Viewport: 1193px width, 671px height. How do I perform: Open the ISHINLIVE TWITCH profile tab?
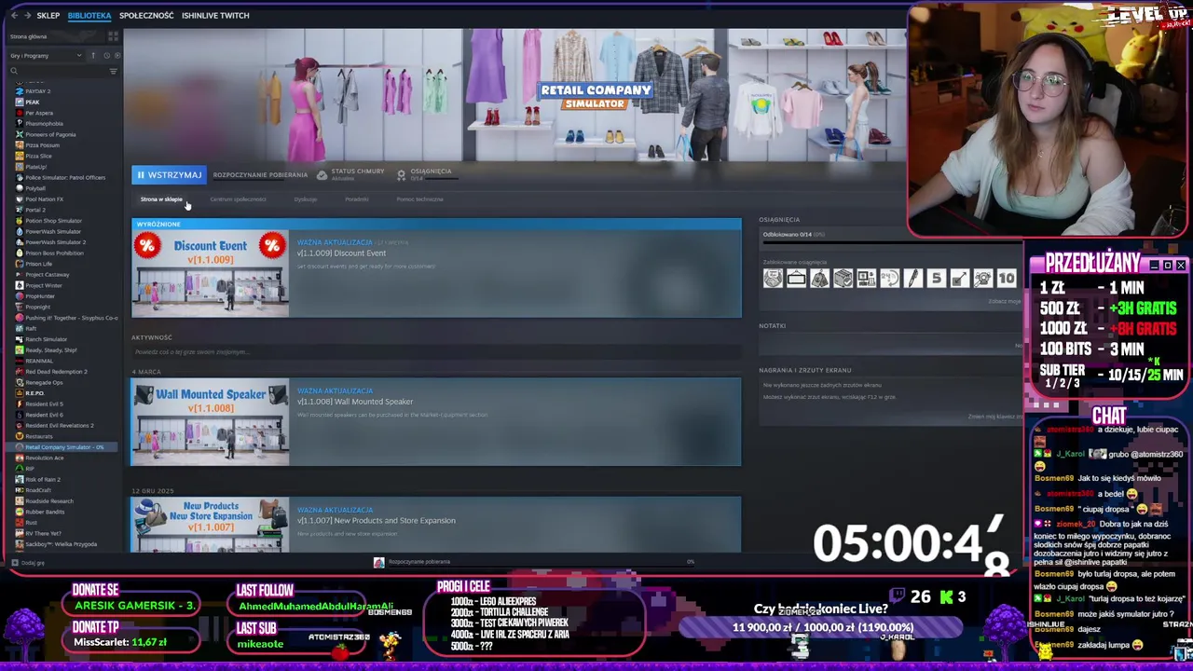pyautogui.click(x=215, y=16)
